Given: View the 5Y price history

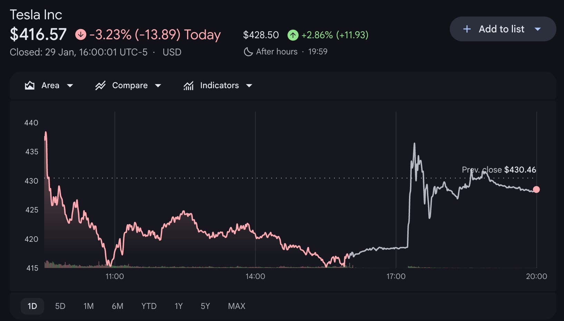Looking at the screenshot, I should click(205, 306).
